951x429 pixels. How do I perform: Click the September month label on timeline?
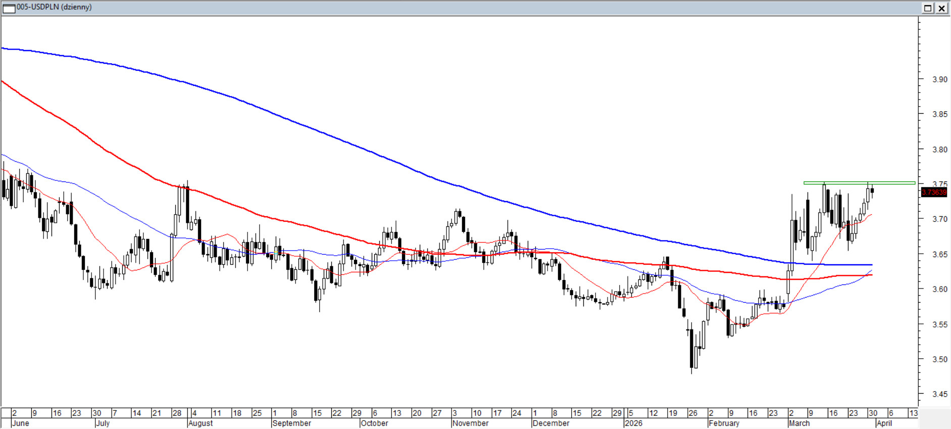pos(291,423)
